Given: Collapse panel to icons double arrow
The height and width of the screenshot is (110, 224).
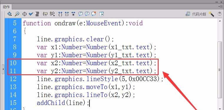Looking at the screenshot, I should point(217,2).
